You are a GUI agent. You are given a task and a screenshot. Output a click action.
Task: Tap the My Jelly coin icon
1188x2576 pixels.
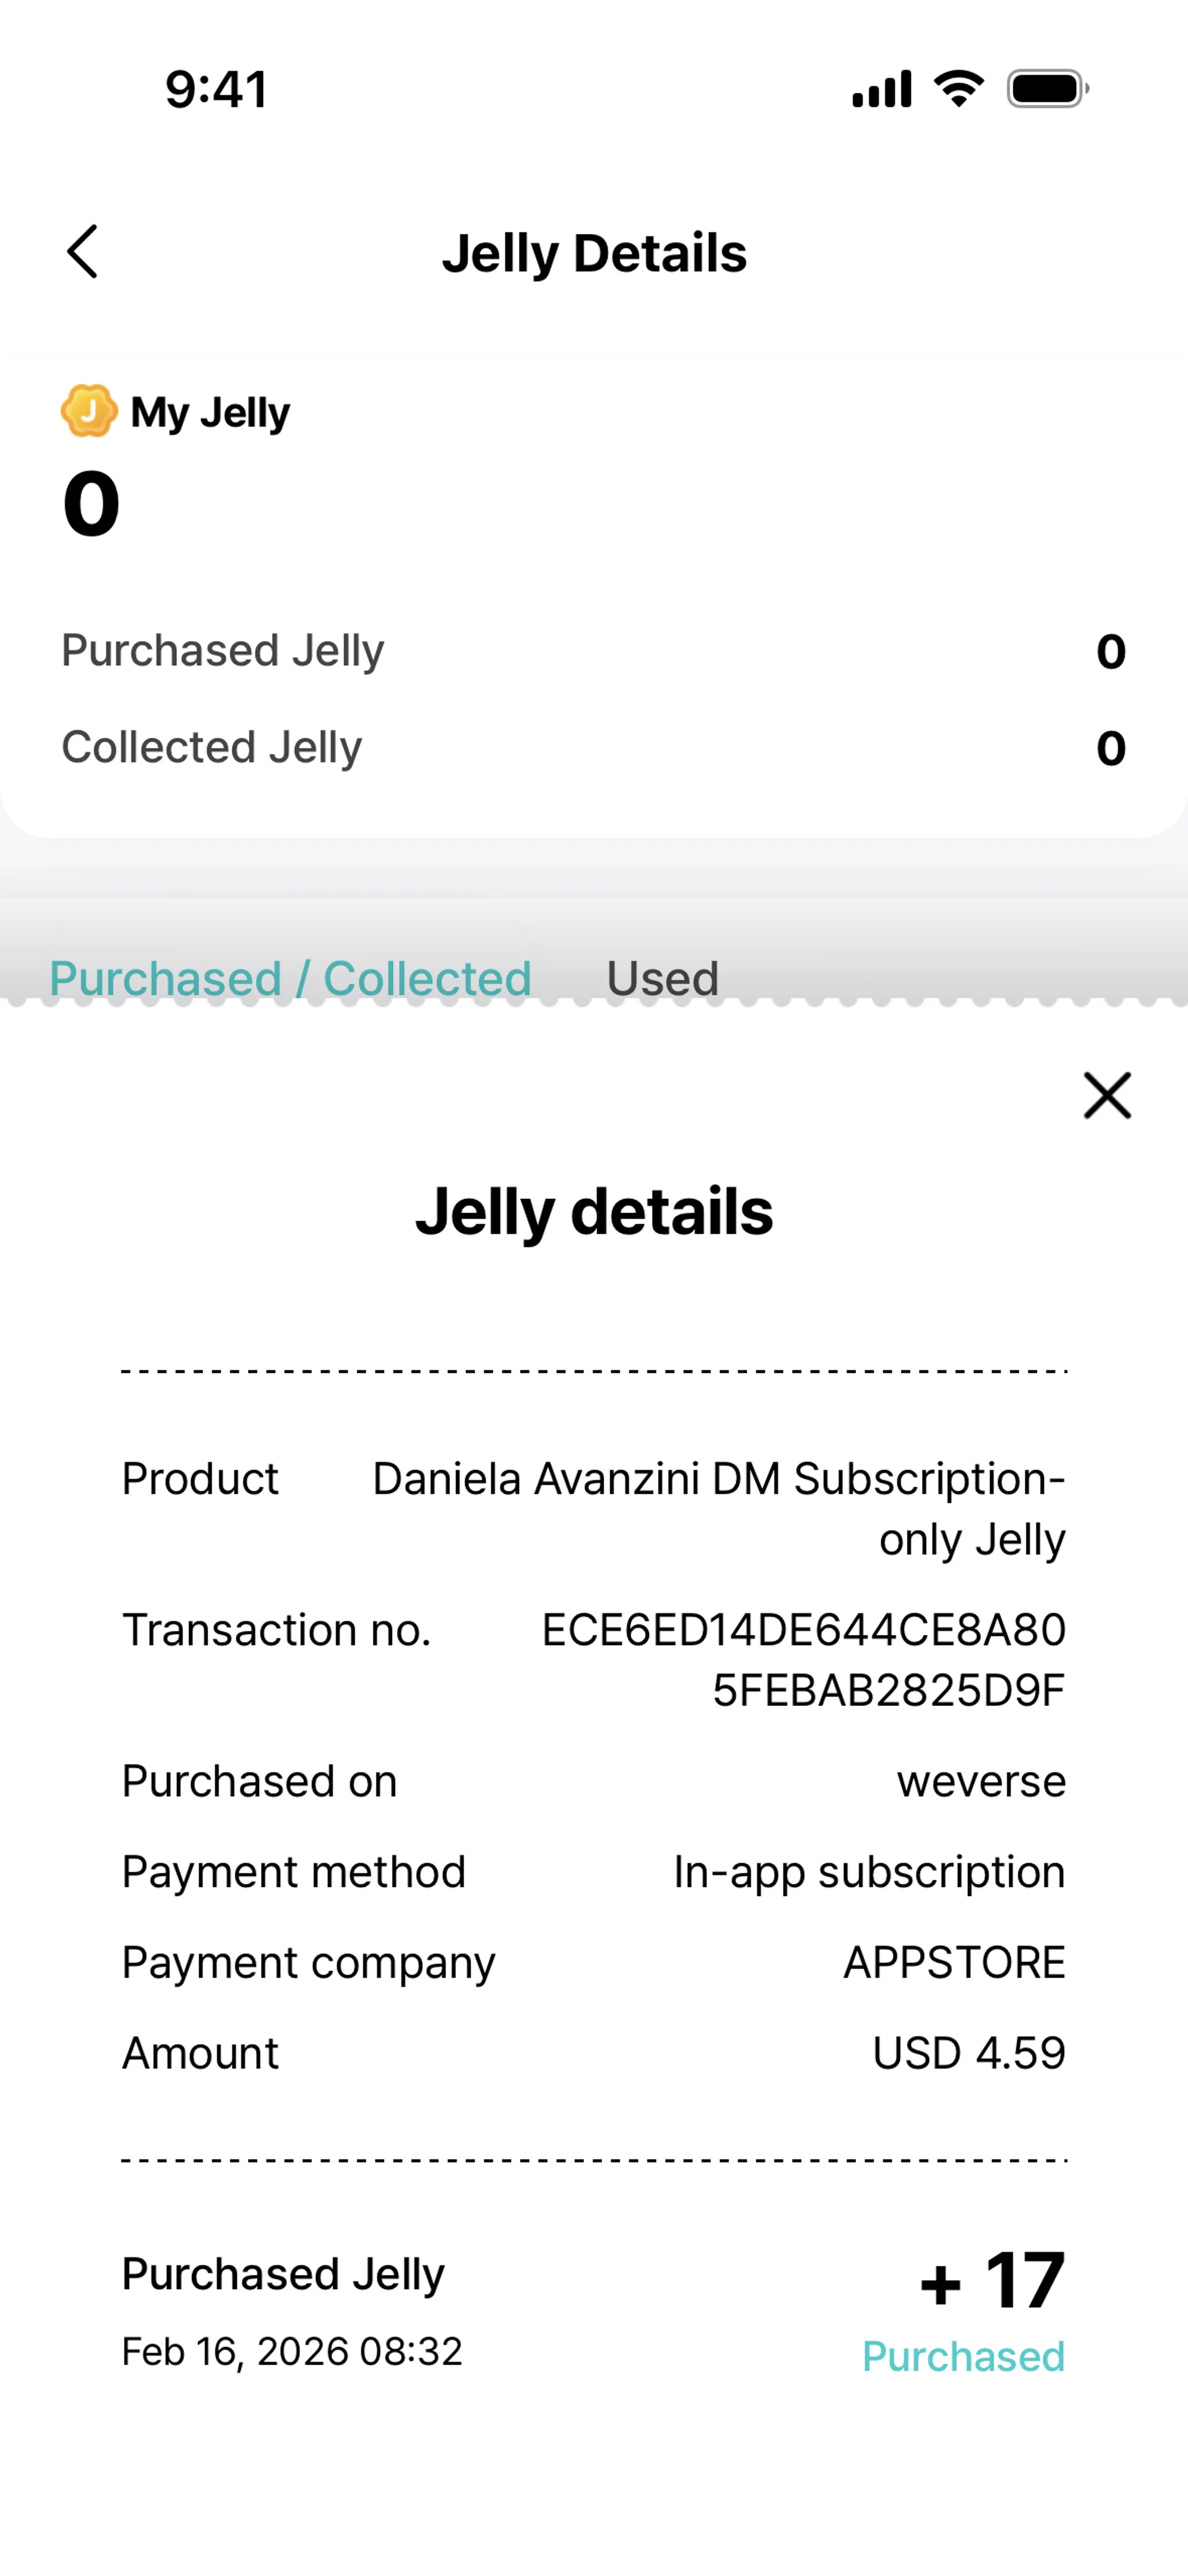click(x=89, y=411)
